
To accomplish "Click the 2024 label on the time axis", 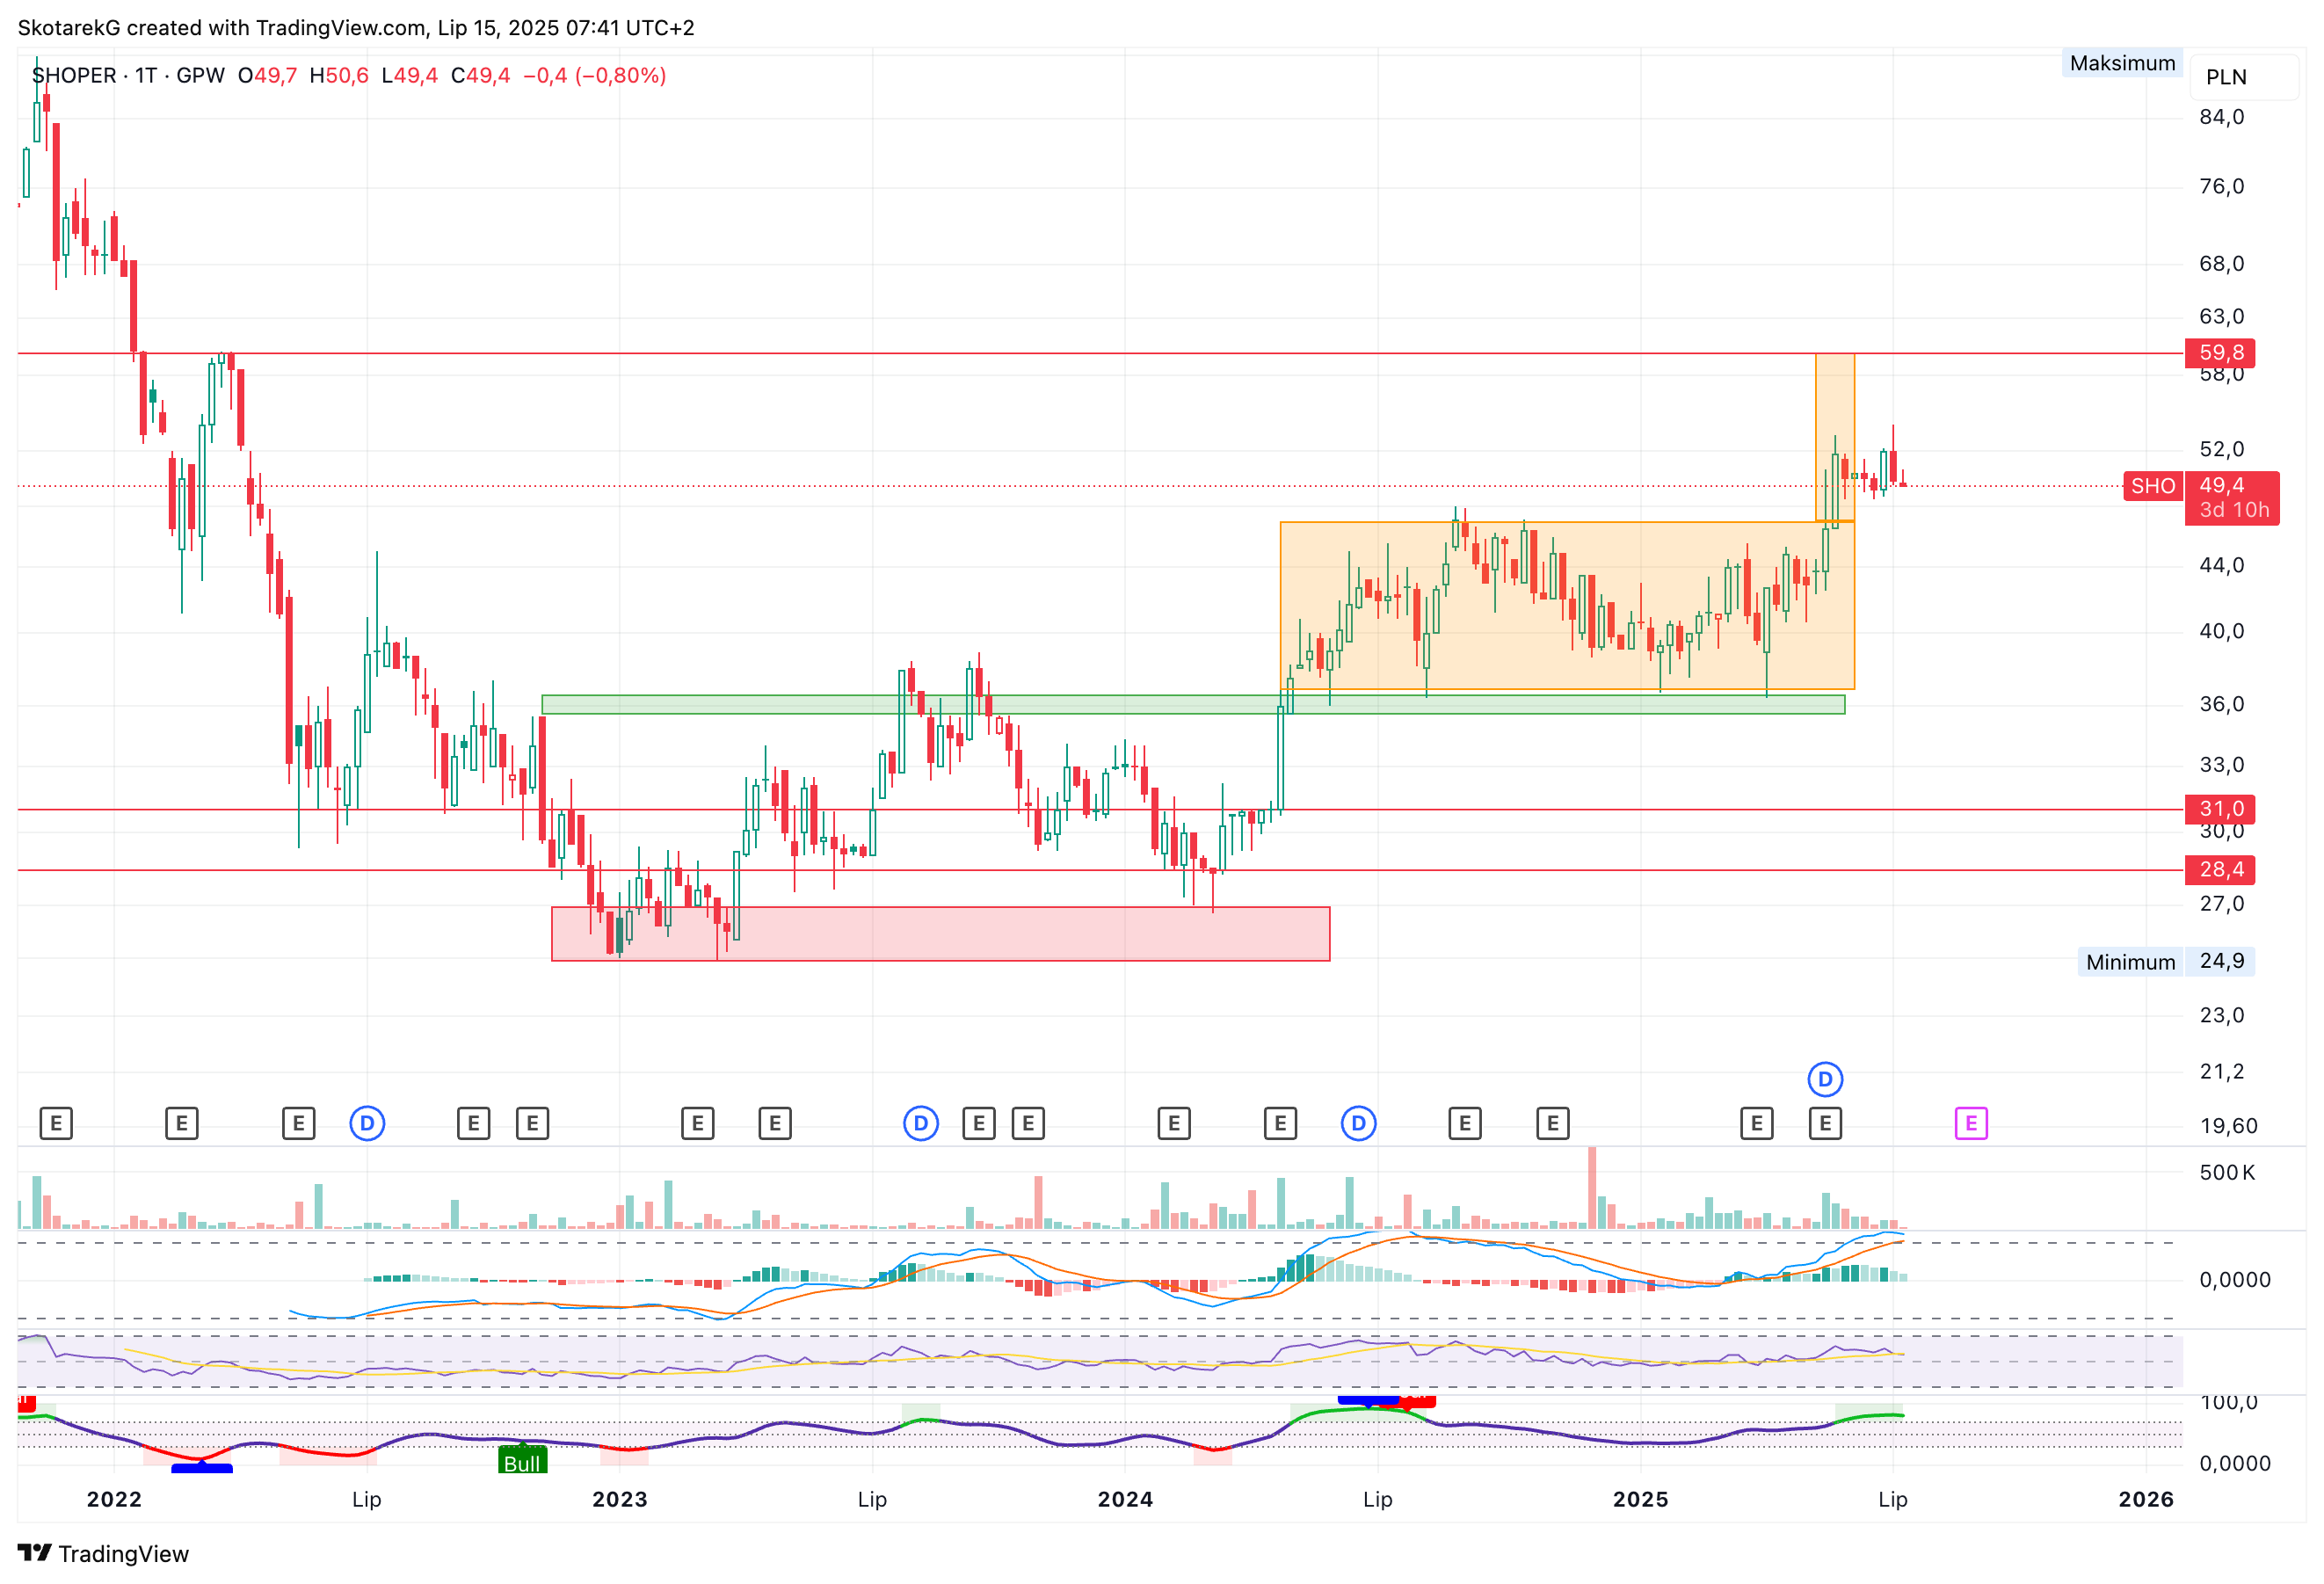I will 1125,1499.
